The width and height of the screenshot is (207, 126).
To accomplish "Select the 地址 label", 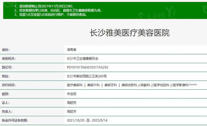I will pos(6,76).
